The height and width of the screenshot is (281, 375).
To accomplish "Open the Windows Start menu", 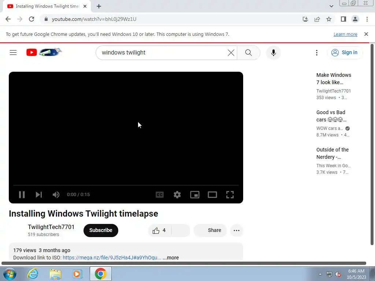I will 10,274.
